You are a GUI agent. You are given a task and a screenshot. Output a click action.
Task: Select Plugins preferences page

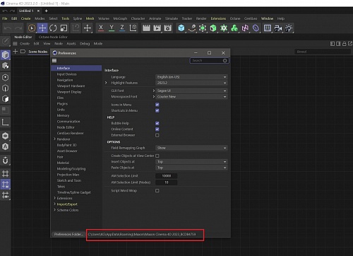[x=62, y=104]
